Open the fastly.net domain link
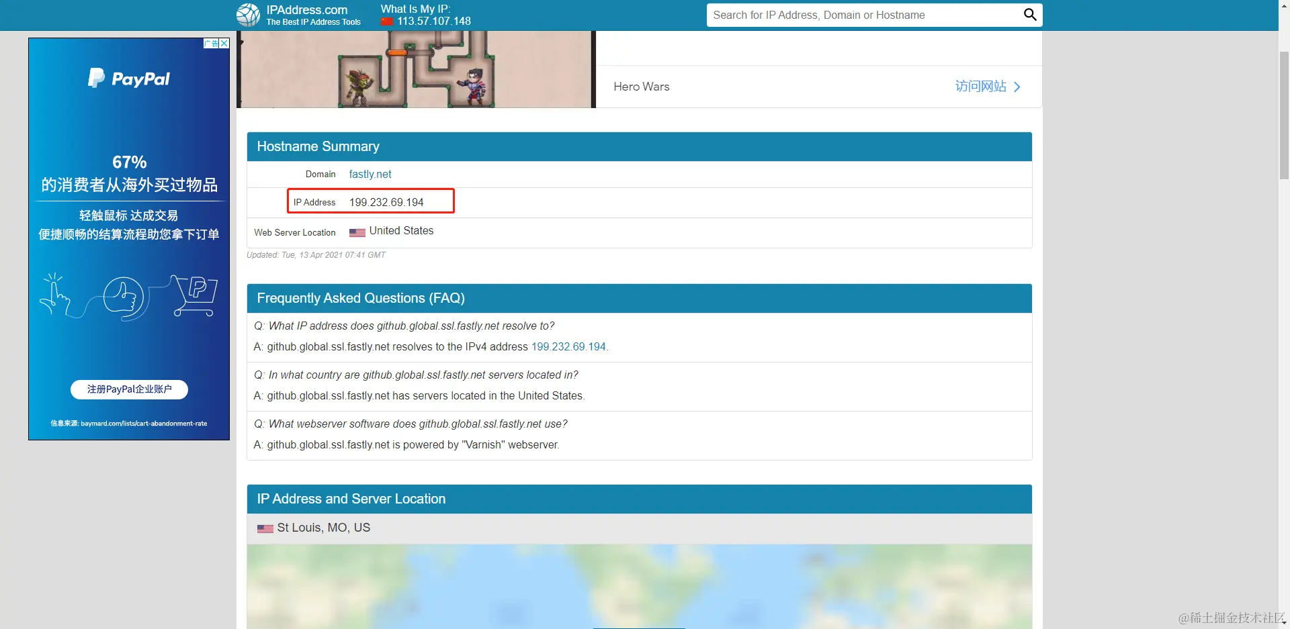The image size is (1290, 629). coord(370,174)
